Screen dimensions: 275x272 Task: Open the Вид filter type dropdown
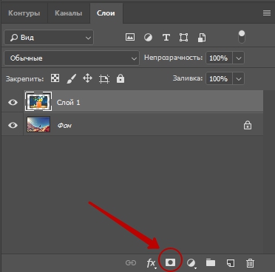[x=49, y=38]
